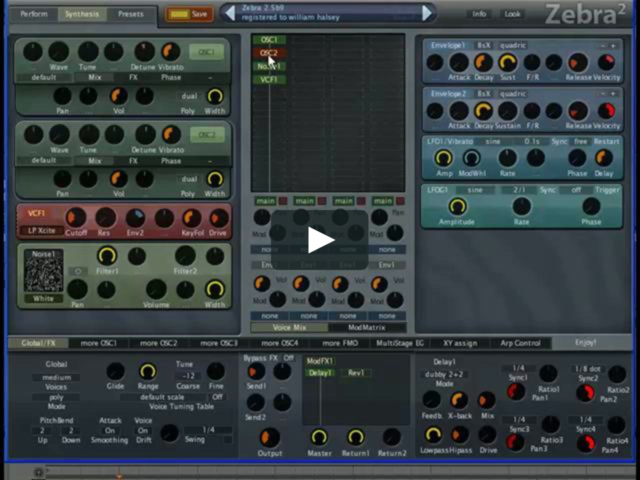Toggle Attack Smoothing On switch
This screenshot has width=640, height=480.
pos(109,430)
